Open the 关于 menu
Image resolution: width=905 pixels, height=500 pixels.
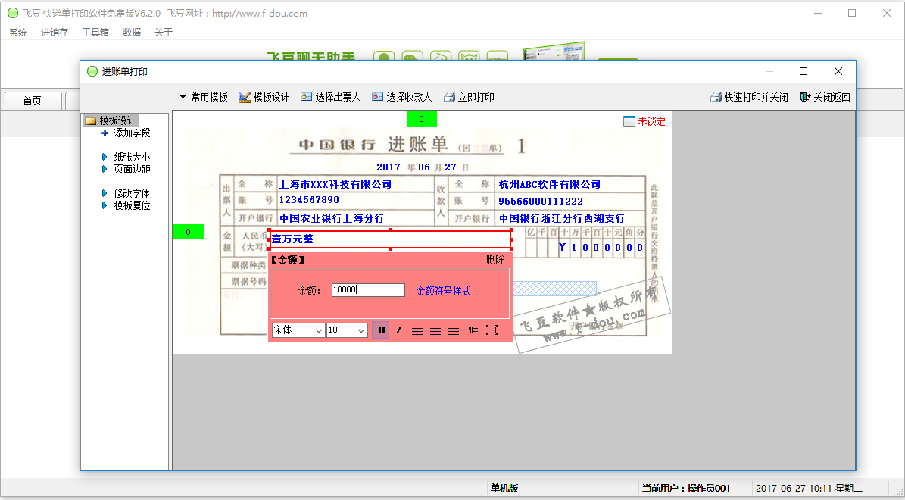(x=164, y=33)
